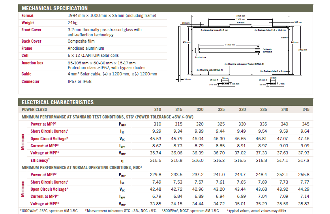Viewport: 330px width, 214px height.
Task: Click the NOC current at MPP 7.14
Action: click(x=305, y=196)
